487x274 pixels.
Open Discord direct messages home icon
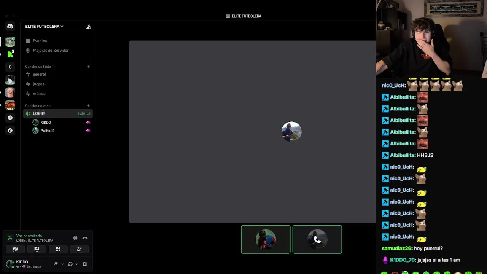[10, 26]
